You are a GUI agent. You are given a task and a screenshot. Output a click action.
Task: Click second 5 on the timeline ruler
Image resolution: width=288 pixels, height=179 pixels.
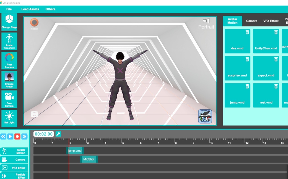pyautogui.click(x=123, y=143)
